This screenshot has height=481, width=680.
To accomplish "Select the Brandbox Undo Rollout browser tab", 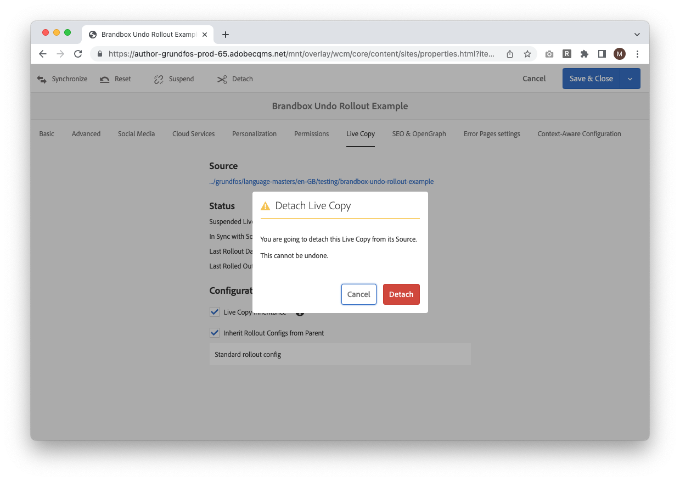I will [148, 35].
